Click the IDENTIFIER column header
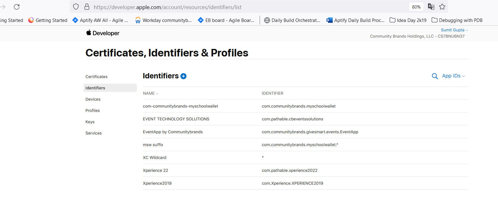 [273, 93]
